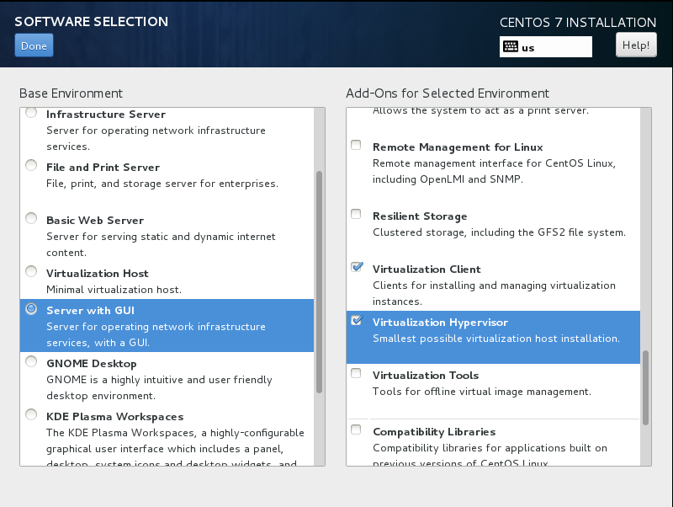Click the "Compatibility Libraries" label
The image size is (673, 507).
(x=434, y=432)
